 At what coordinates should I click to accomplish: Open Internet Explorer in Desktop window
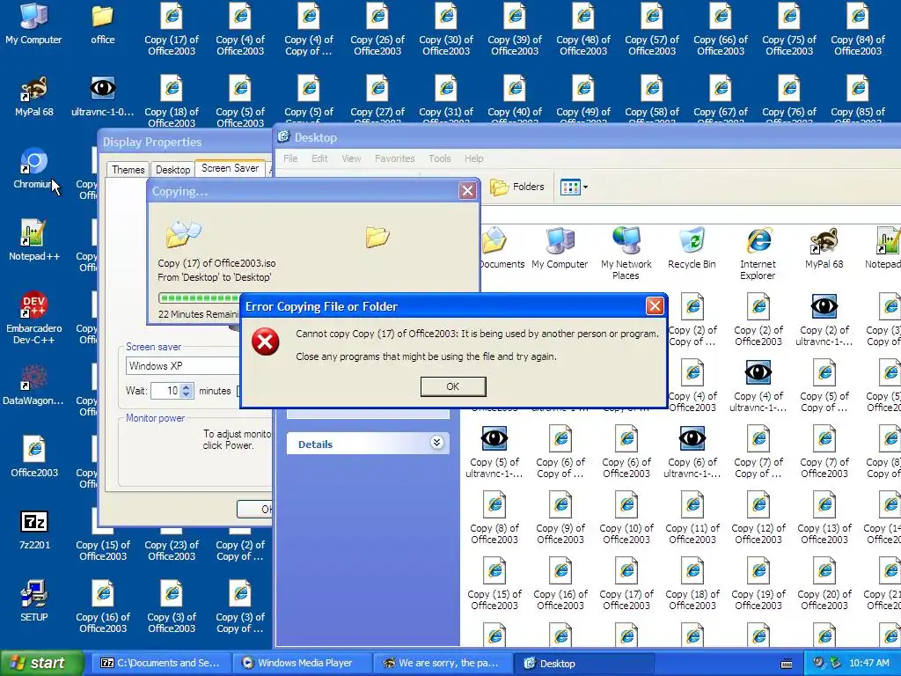coord(758,253)
